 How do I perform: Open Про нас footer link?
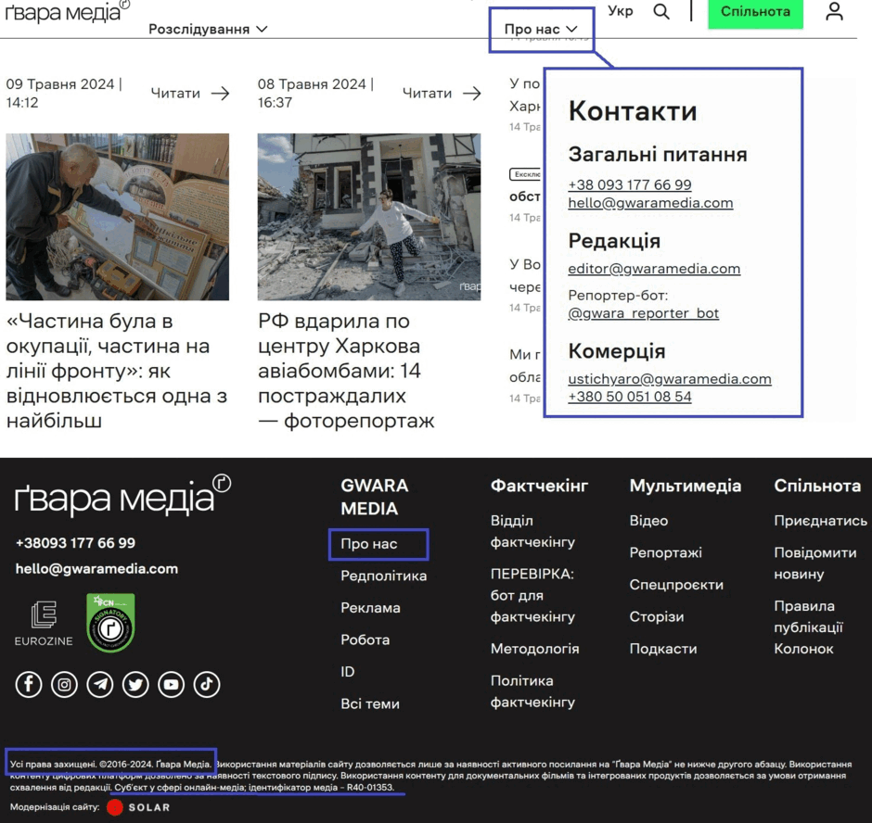point(368,543)
